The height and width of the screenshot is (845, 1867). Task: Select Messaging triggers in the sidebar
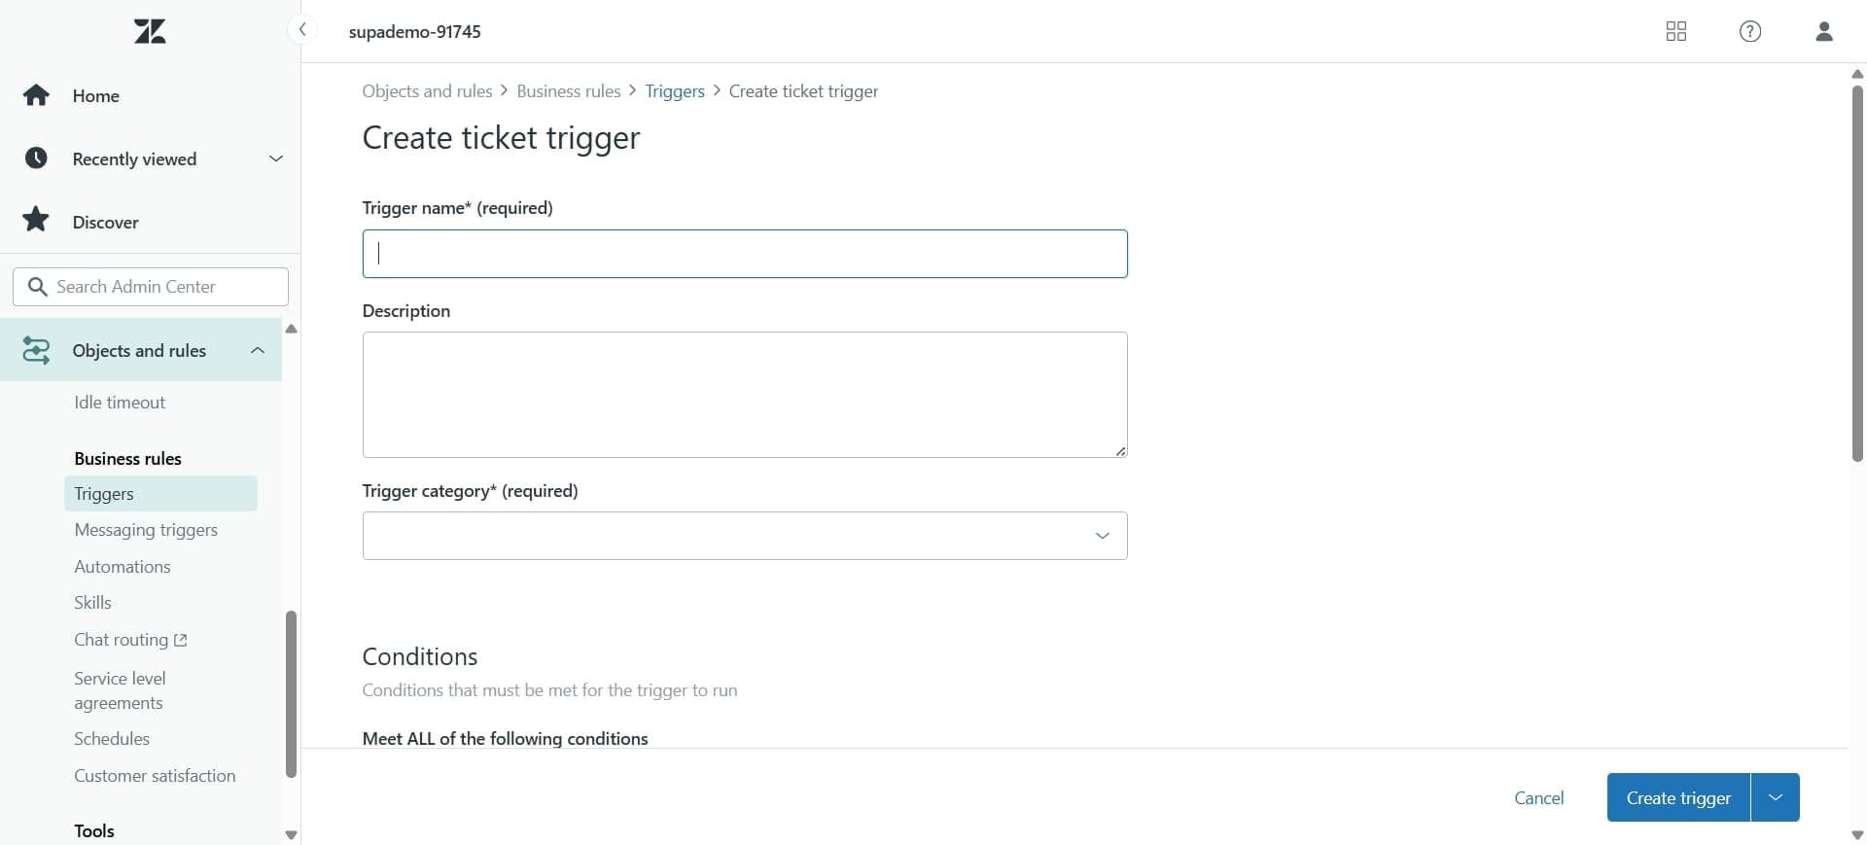[x=147, y=531]
